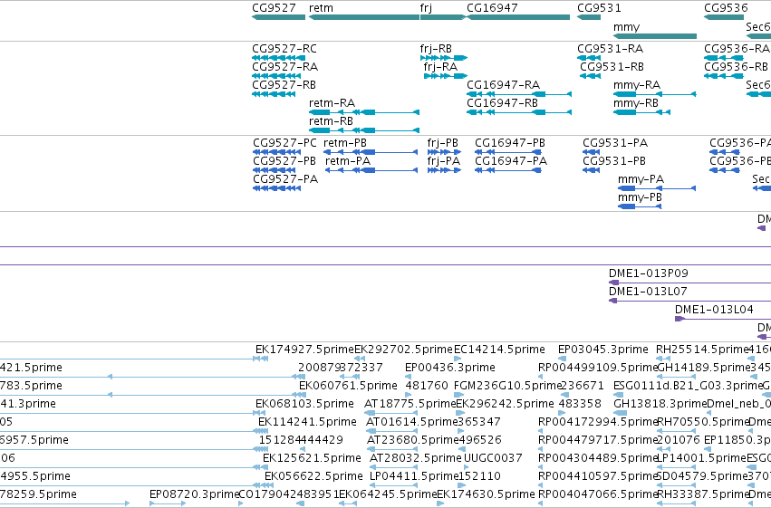This screenshot has height=508, width=771.
Task: Open the EK060761.5prime EST label
Action: click(348, 386)
